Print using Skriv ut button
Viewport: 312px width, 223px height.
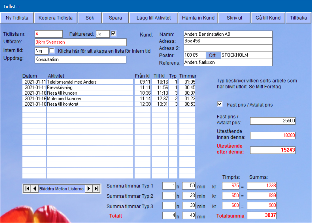(234, 18)
